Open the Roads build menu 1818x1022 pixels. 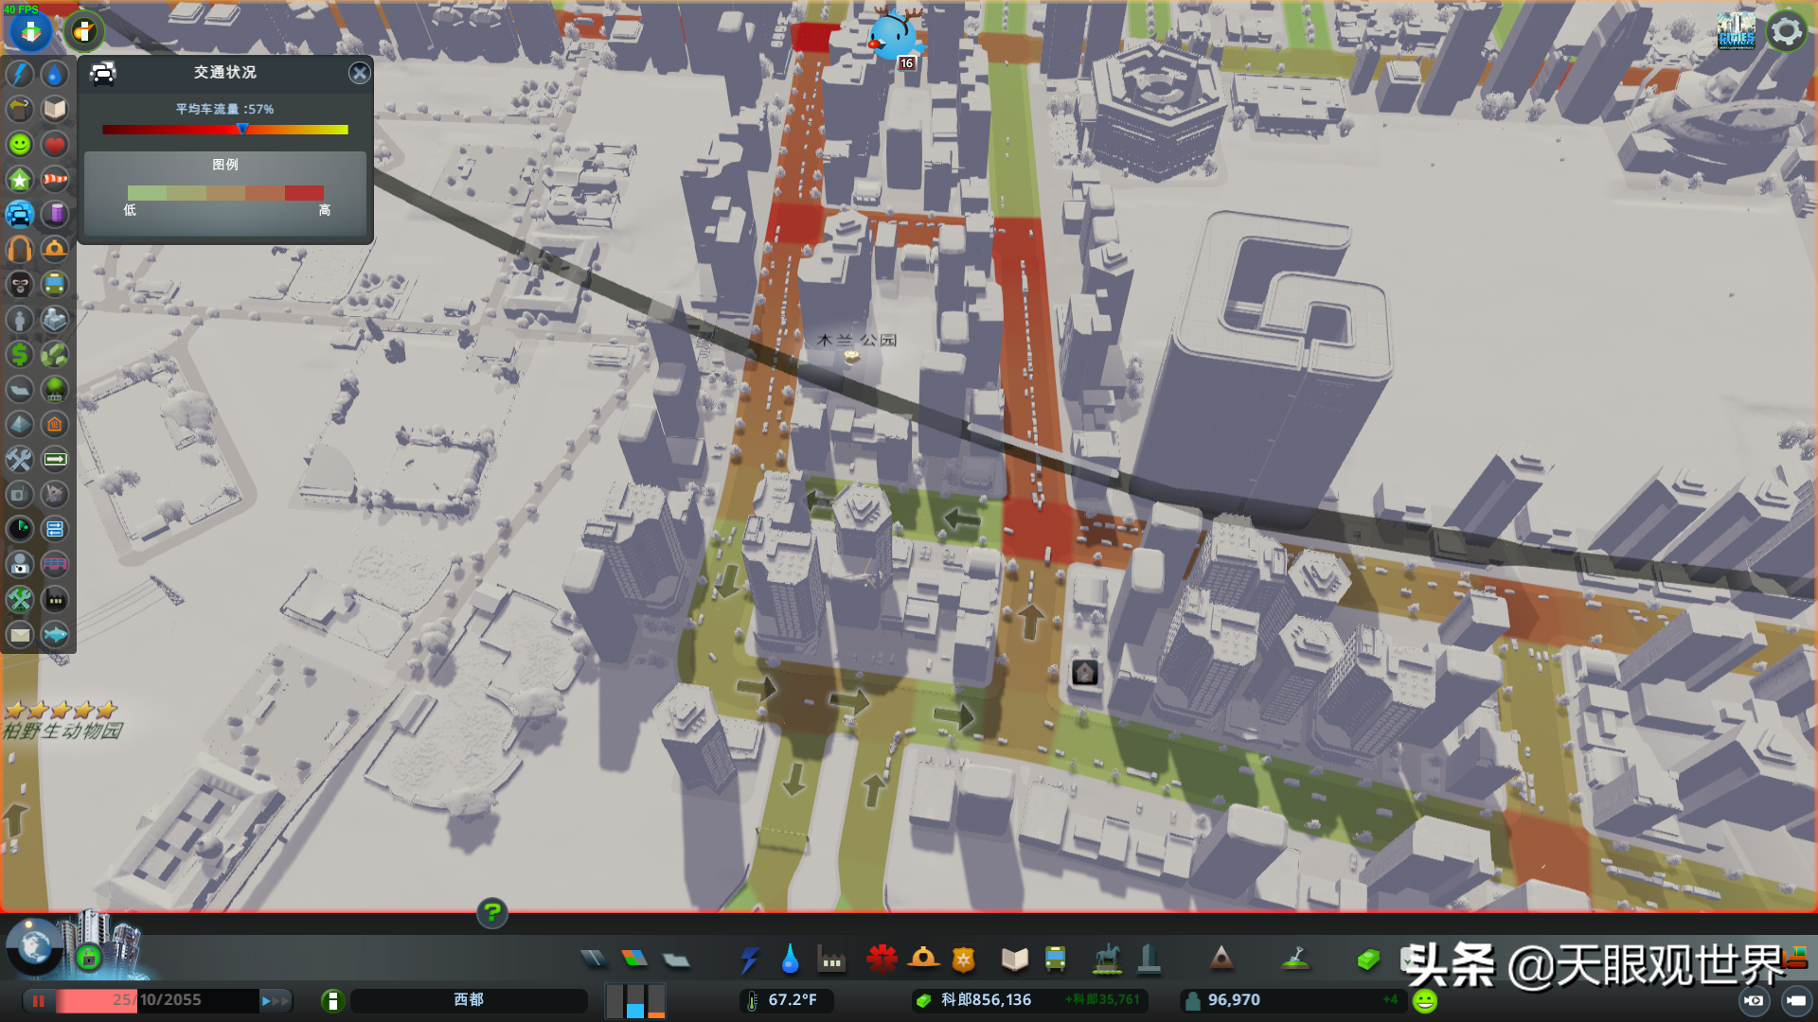pyautogui.click(x=594, y=960)
